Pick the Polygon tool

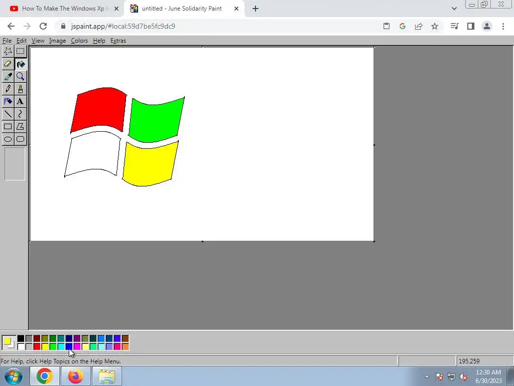[20, 126]
